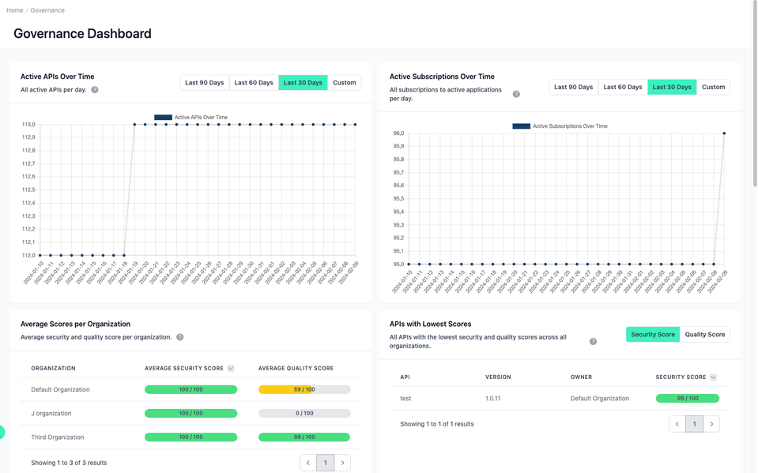Navigate to Home via the breadcrumb
Image resolution: width=758 pixels, height=473 pixels.
point(14,9)
